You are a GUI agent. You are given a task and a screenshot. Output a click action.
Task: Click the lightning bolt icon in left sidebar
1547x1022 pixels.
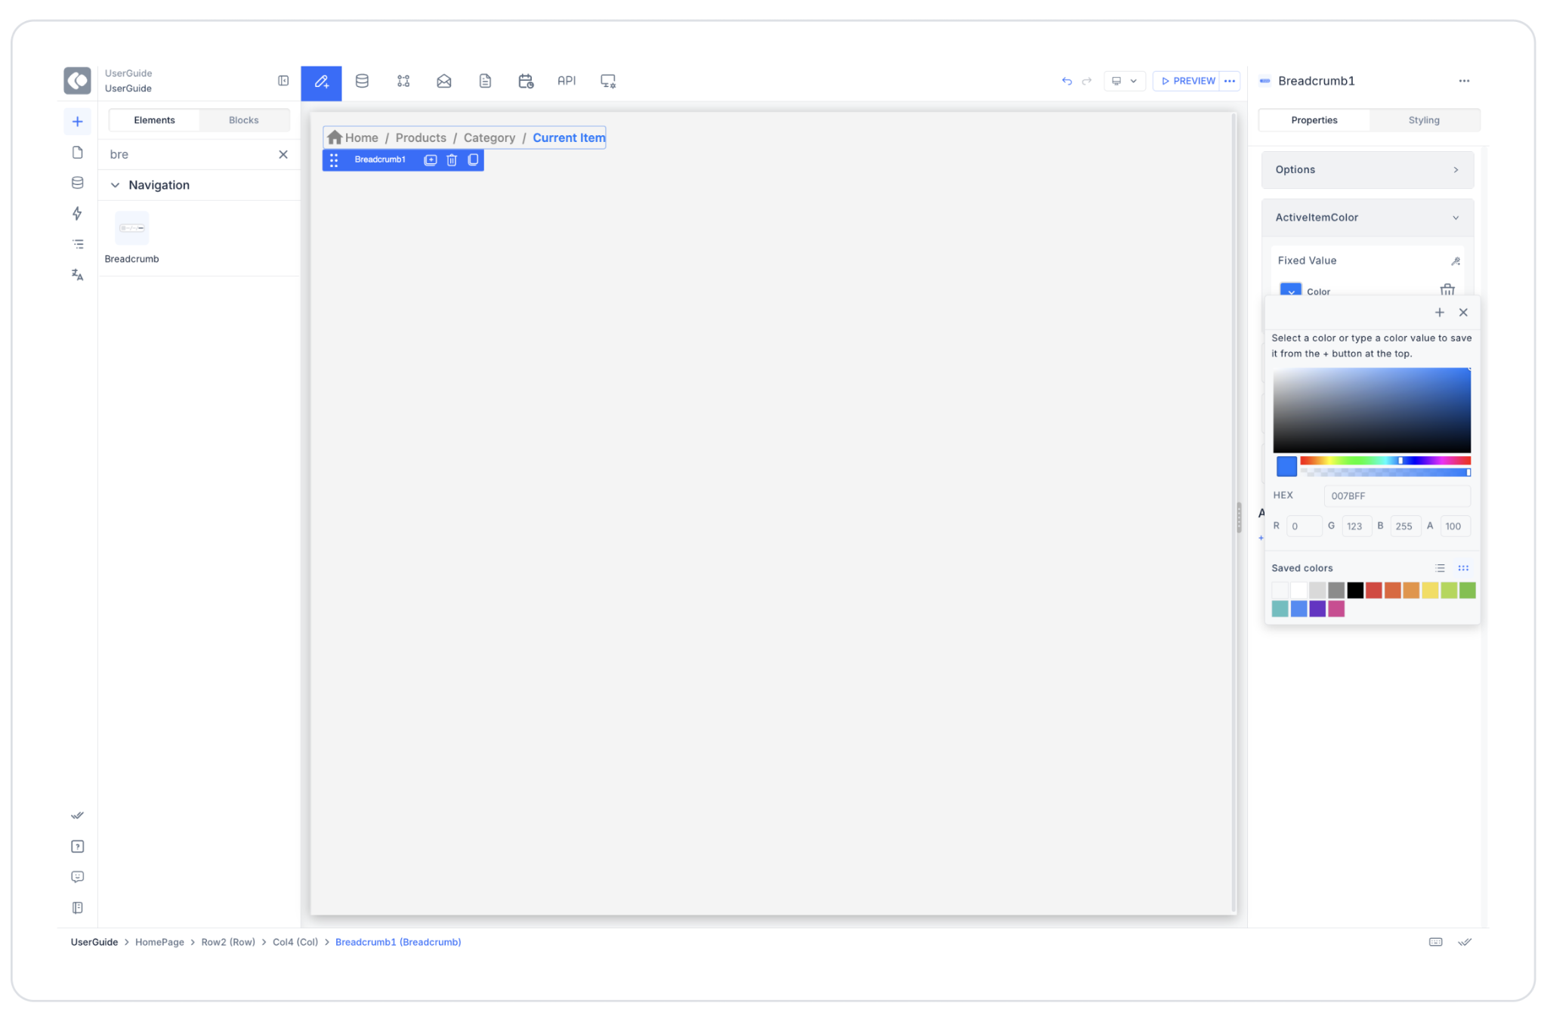click(x=77, y=214)
